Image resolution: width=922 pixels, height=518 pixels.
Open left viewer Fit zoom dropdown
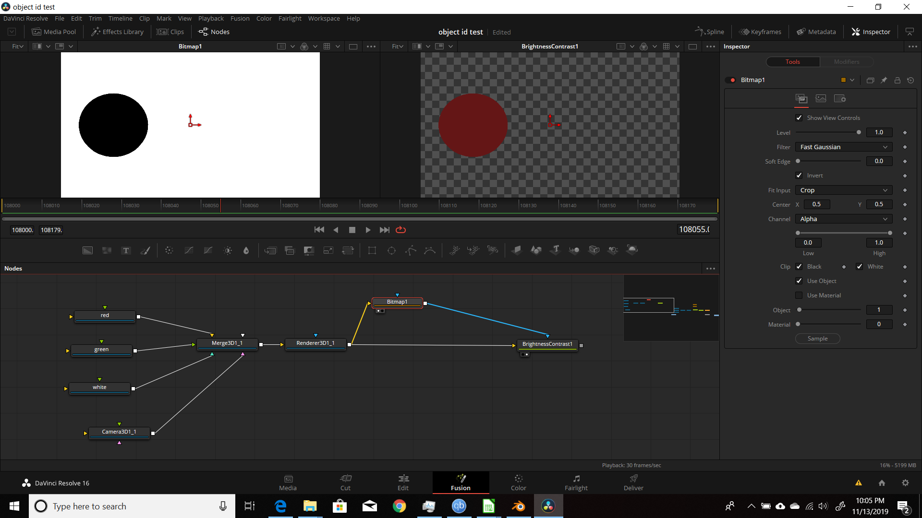point(18,47)
